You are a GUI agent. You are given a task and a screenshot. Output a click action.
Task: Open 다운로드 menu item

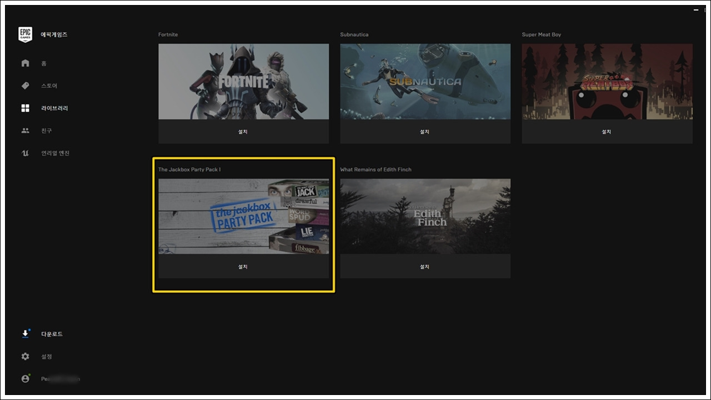coord(52,334)
